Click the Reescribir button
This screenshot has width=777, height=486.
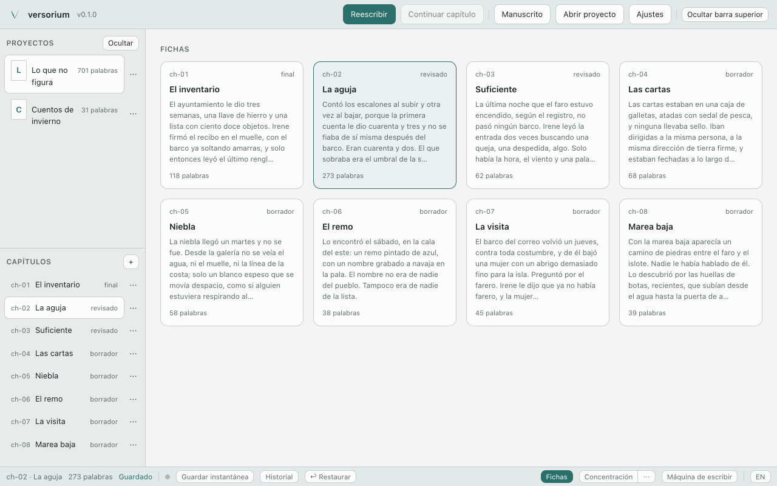pyautogui.click(x=369, y=15)
